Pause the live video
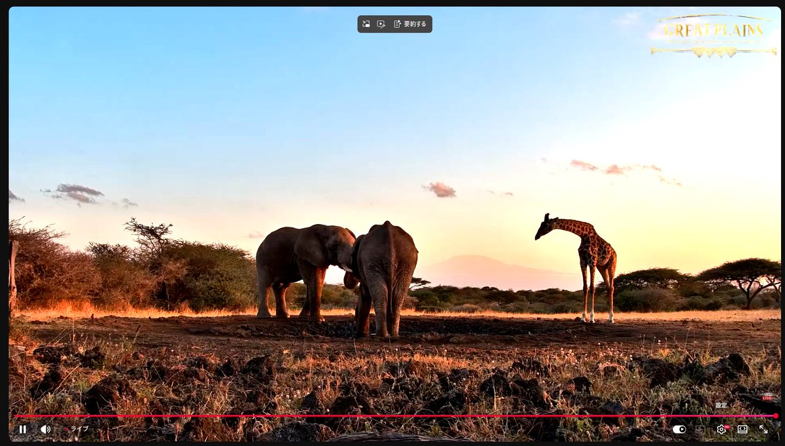Screen dimensions: 785x446 [23, 429]
